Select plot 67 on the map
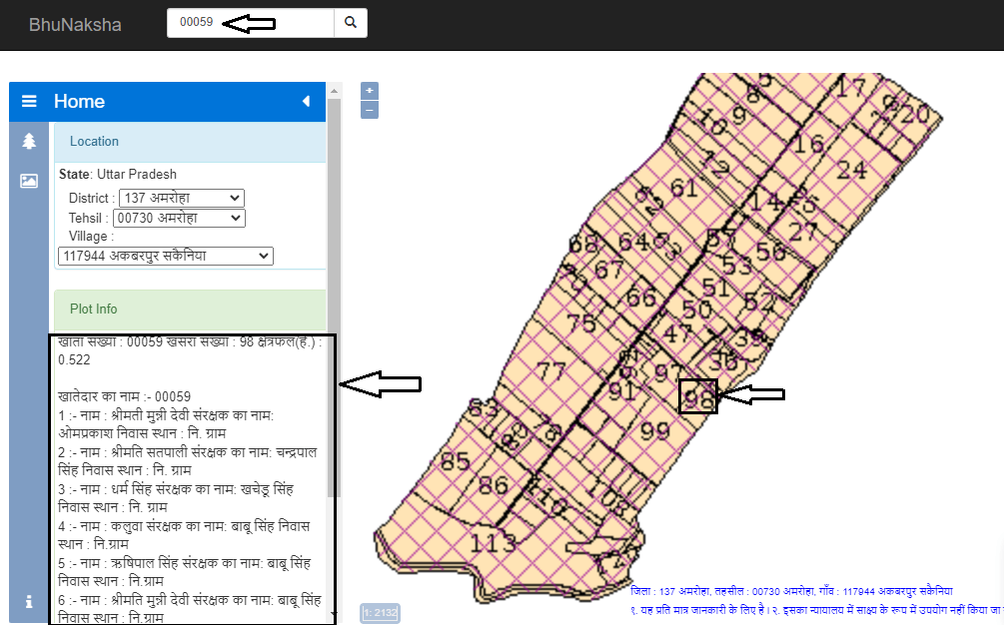 pos(608,270)
